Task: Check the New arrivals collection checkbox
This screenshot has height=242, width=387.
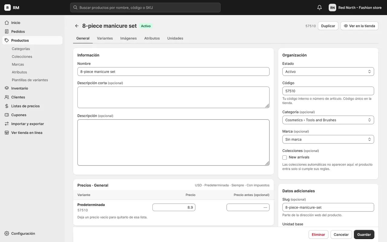Action: 285,157
